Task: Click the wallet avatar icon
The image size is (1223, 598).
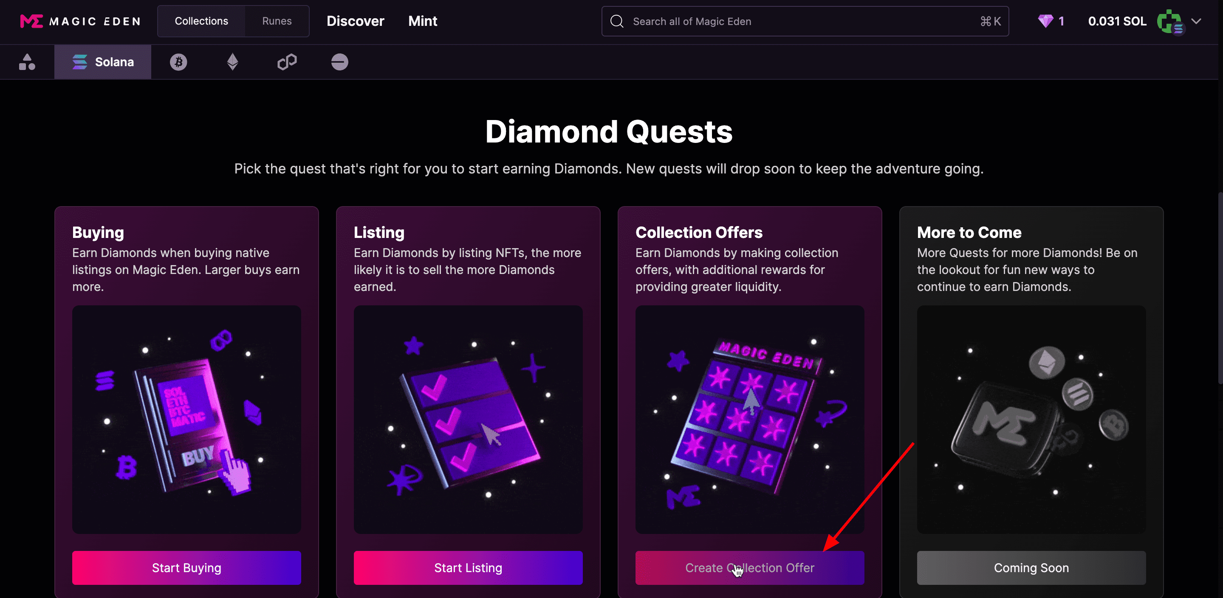Action: click(1170, 22)
